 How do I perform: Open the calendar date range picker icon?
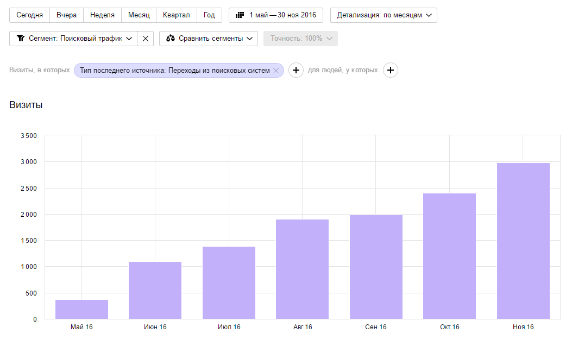(240, 15)
